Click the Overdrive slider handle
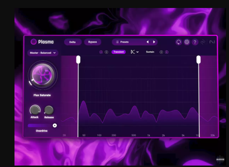The width and height of the screenshot is (229, 167). pos(55,125)
